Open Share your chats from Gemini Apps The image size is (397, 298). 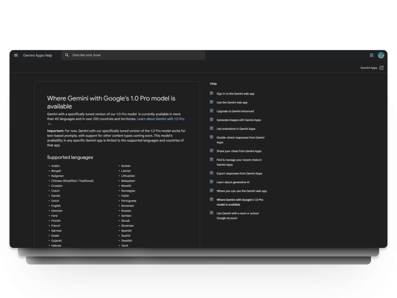tap(239, 151)
